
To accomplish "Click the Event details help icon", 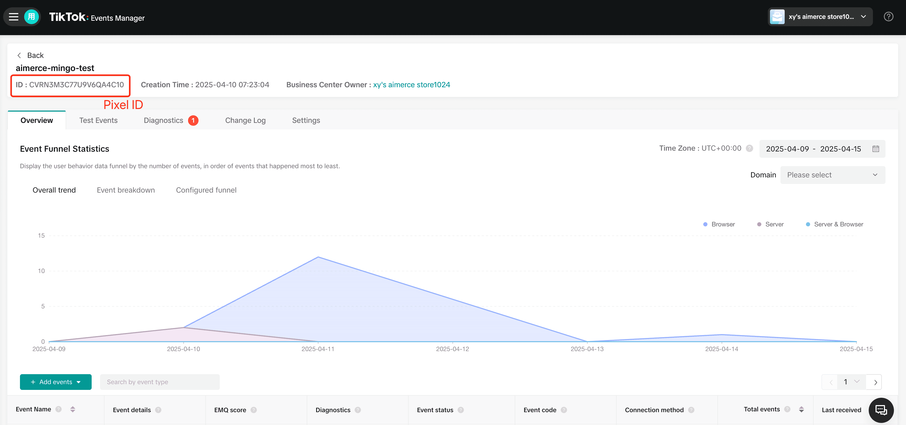I will (158, 410).
